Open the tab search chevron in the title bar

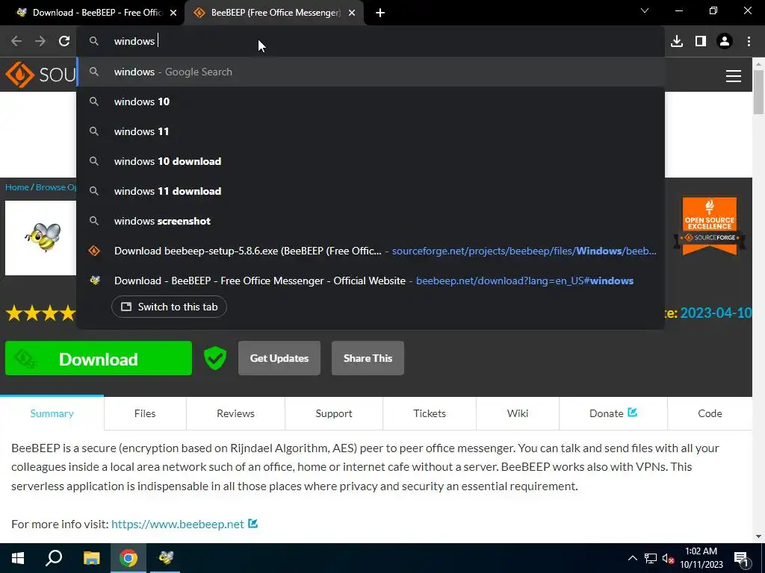[645, 10]
